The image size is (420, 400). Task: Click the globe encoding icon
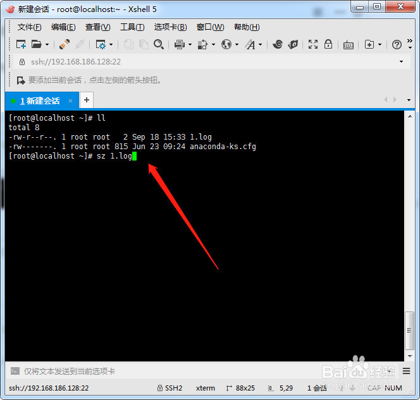[226, 44]
